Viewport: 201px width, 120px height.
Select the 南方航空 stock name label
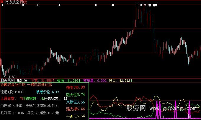pyautogui.click(x=12, y=2)
